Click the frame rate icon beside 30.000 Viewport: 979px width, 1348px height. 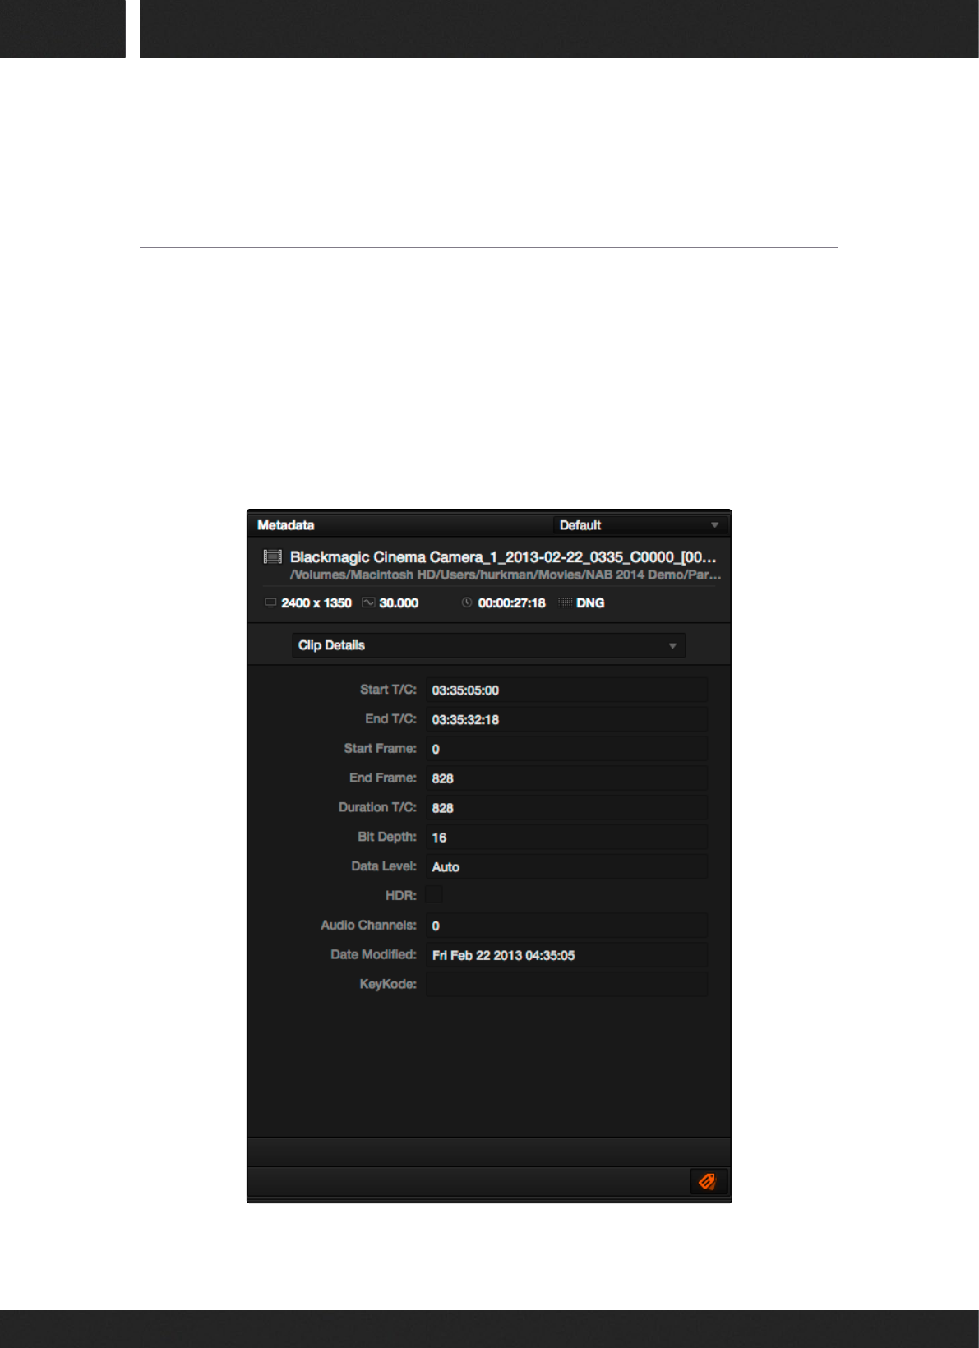click(x=368, y=602)
